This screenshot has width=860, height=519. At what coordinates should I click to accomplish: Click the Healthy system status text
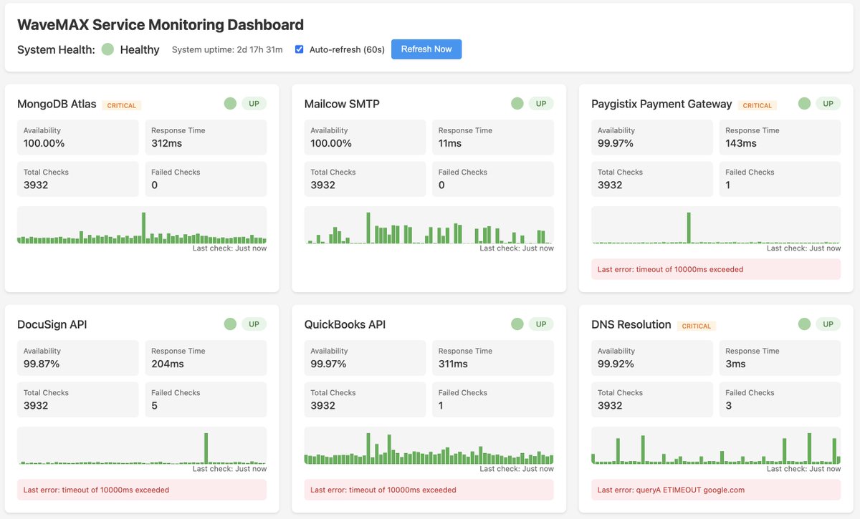pos(140,49)
